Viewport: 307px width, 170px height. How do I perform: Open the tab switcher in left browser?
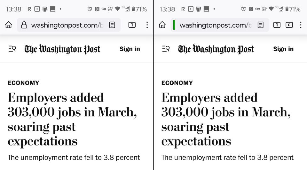[x=132, y=25]
